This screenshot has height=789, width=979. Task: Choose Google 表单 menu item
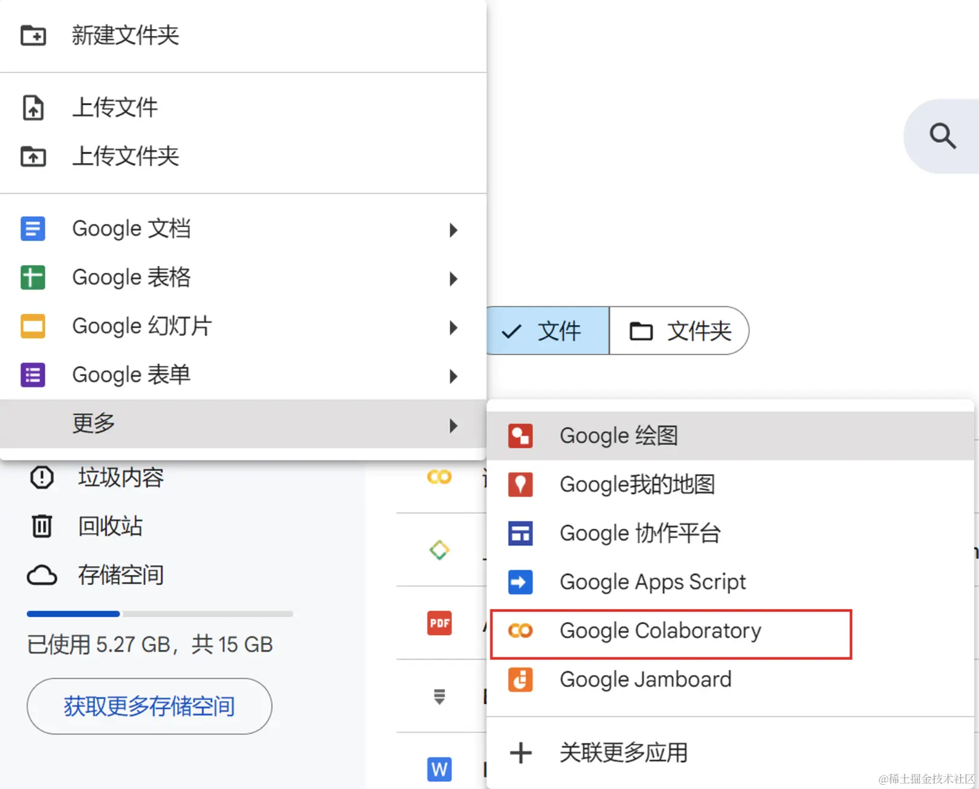point(243,375)
